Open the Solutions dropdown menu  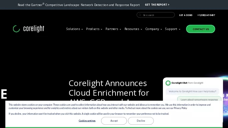(74, 29)
